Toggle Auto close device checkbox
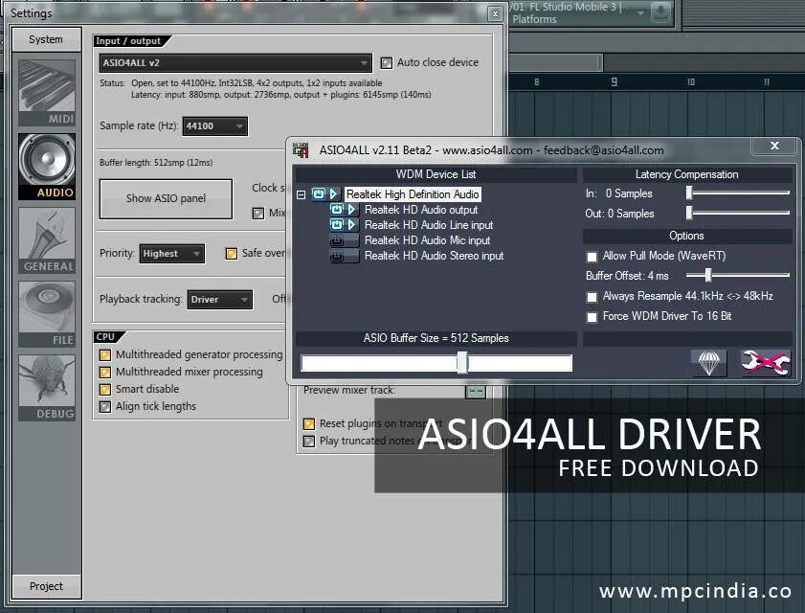 coord(387,62)
